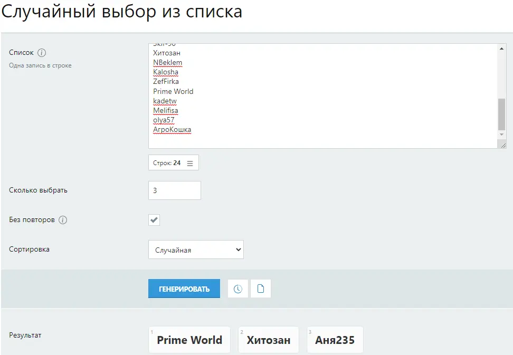Image resolution: width=513 pixels, height=355 pixels.
Task: Click the Kalosha line in the list
Action: tap(166, 72)
